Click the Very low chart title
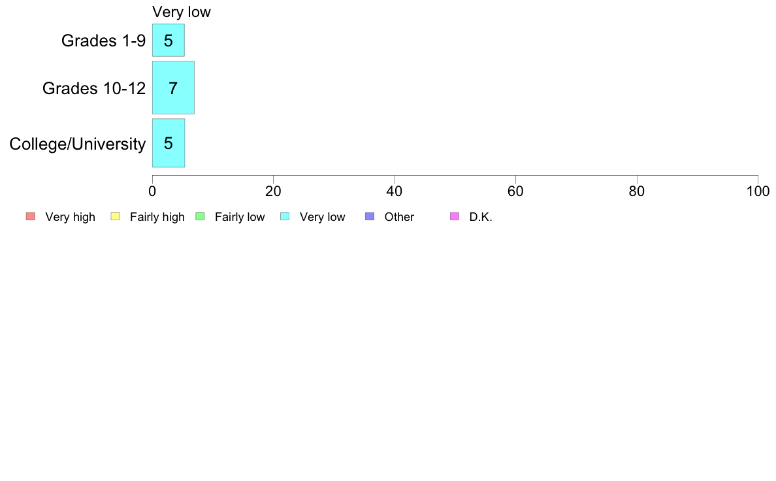This screenshot has height=481, width=776. click(x=182, y=12)
